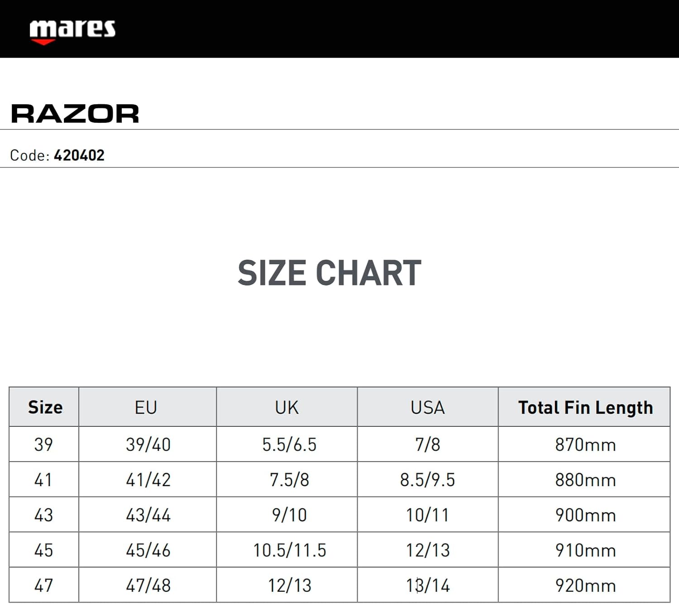Click the 910mm fin length cell
Screen dimensions: 679x604
[x=585, y=551]
